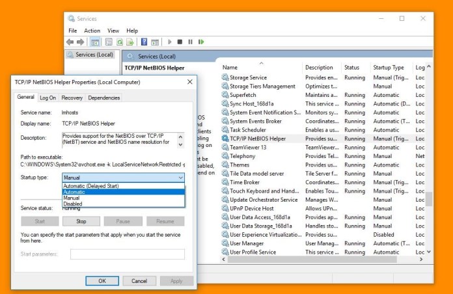Select the Update Orchestrator Service name

coord(264,200)
